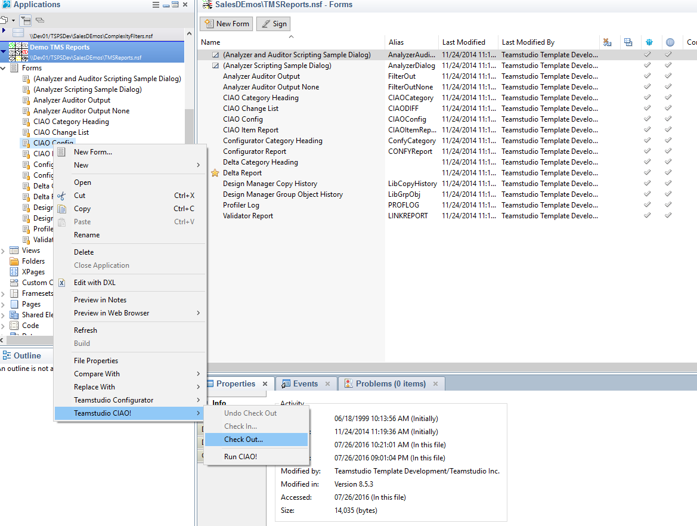Click the Shared Elements node icon

coord(14,315)
